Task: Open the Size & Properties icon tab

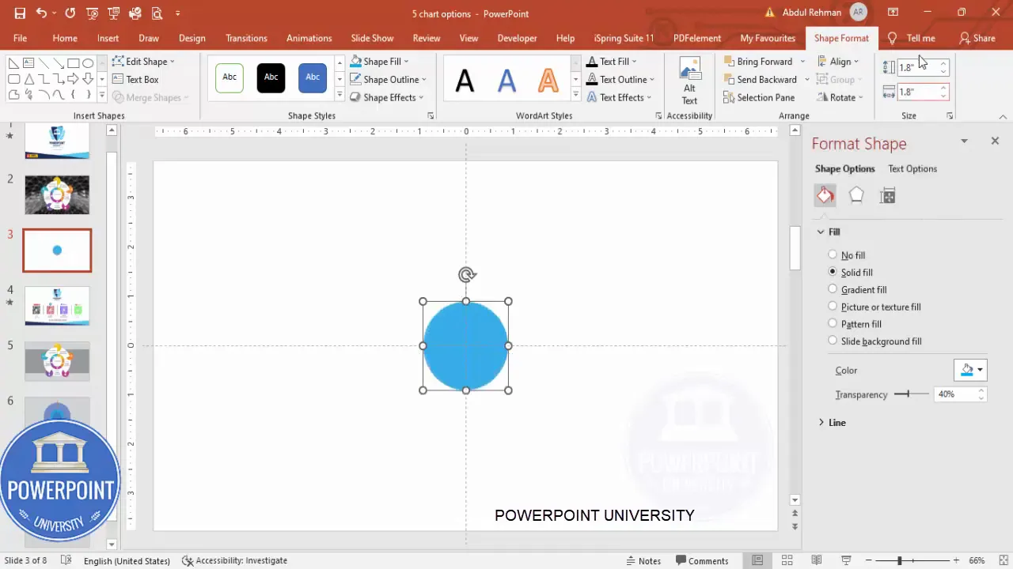Action: click(887, 196)
